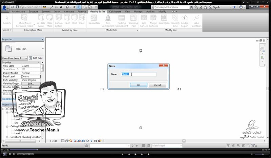Click the Favorites star icon
Viewport: 271px width, 158px height.
pyautogui.click(x=206, y=7)
